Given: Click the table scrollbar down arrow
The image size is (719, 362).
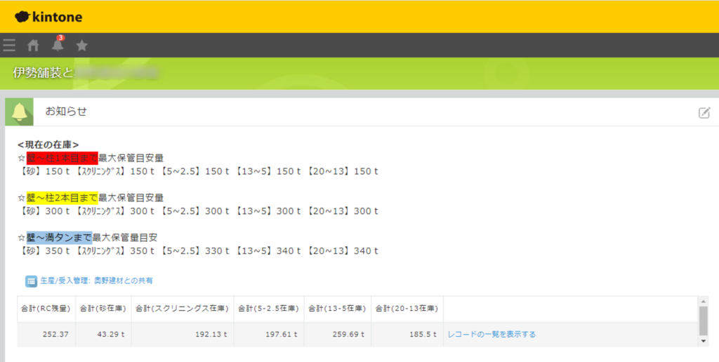Looking at the screenshot, I should coord(704,342).
